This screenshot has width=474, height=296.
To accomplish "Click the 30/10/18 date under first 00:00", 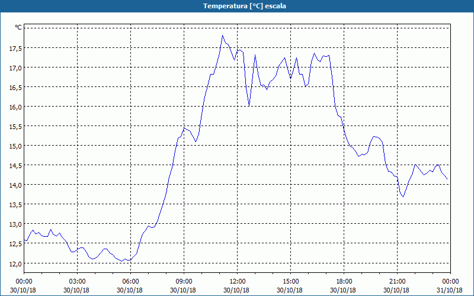I will point(23,290).
